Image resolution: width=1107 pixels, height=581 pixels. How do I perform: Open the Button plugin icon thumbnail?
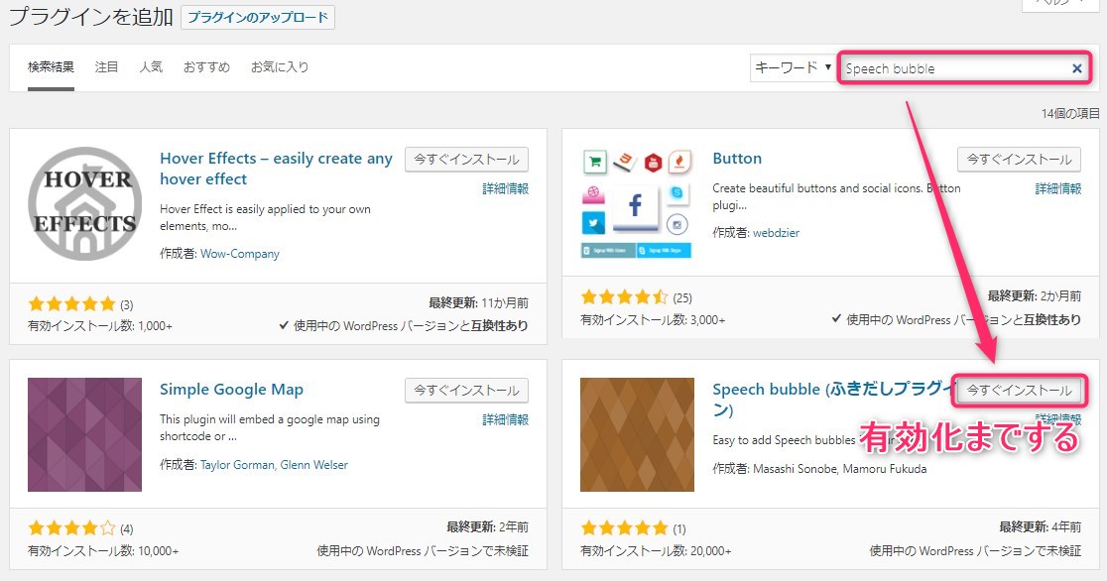click(637, 203)
